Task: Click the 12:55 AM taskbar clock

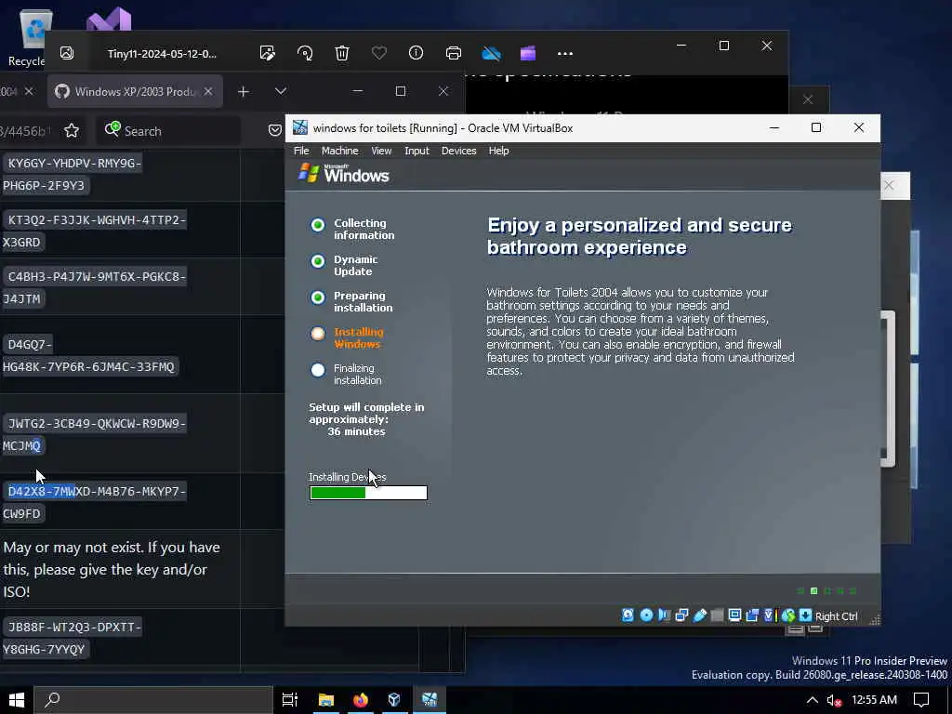Action: click(874, 700)
